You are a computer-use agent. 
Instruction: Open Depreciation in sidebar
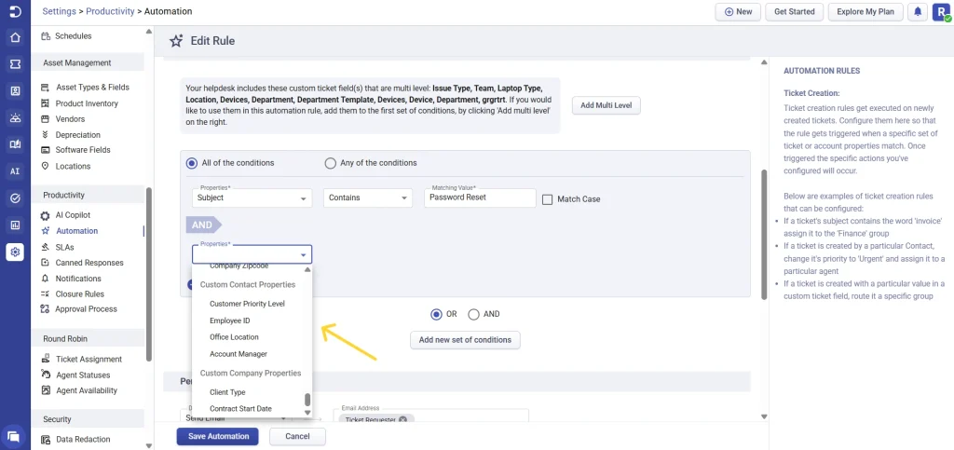(x=78, y=135)
